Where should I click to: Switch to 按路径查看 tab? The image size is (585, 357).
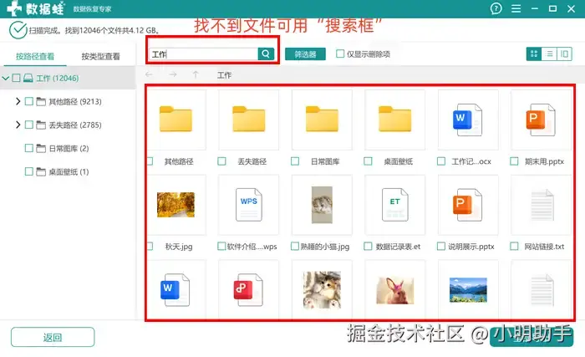(35, 56)
